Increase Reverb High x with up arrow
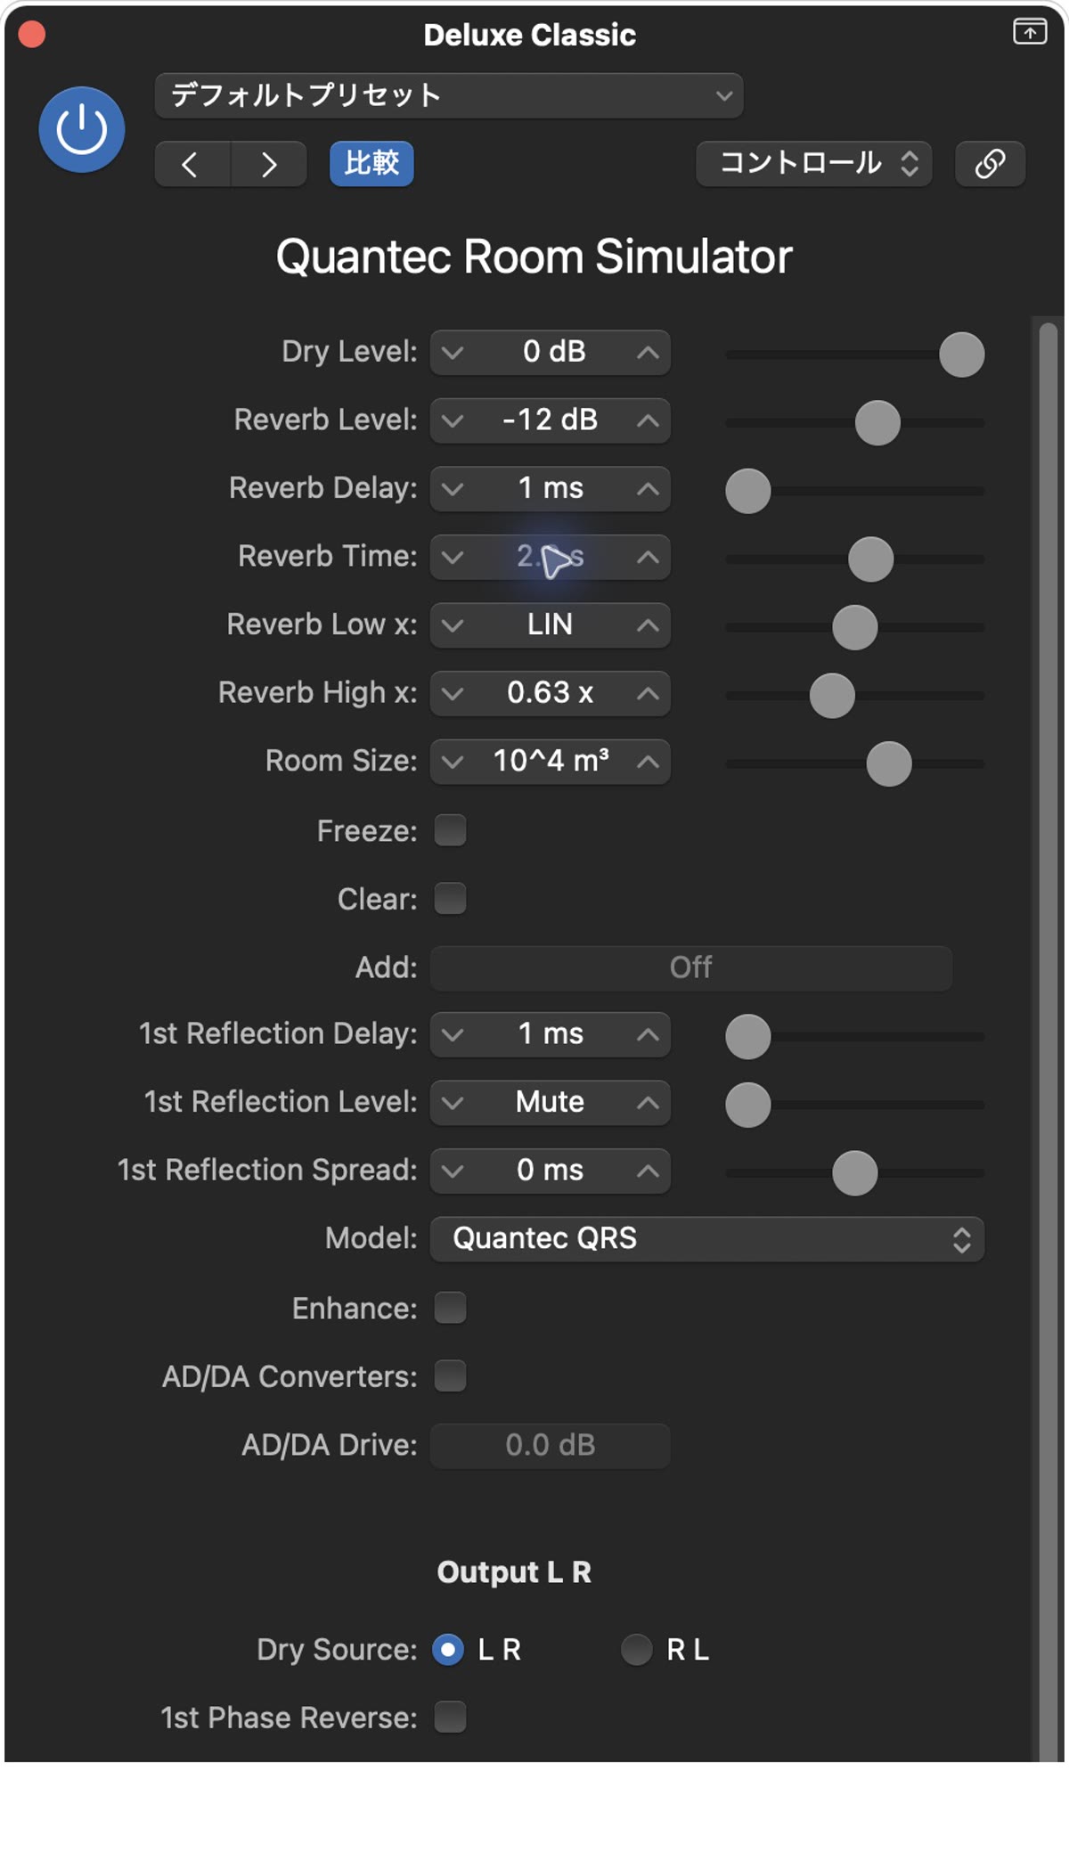Viewport: 1069px width, 1869px height. tap(648, 694)
